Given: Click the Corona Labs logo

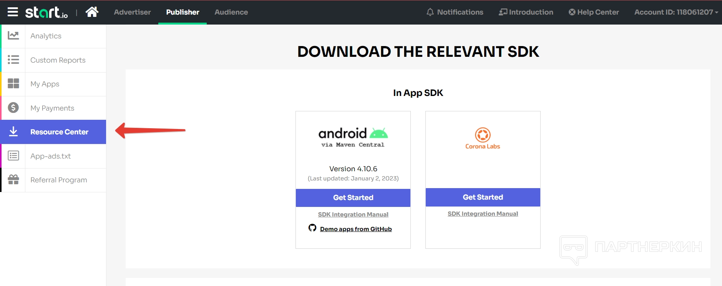Looking at the screenshot, I should 483,138.
